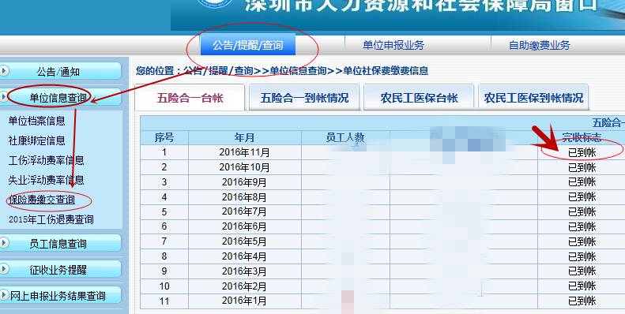Select the 2016年3月 cell
Viewport: 625px width, 314px height.
244,271
